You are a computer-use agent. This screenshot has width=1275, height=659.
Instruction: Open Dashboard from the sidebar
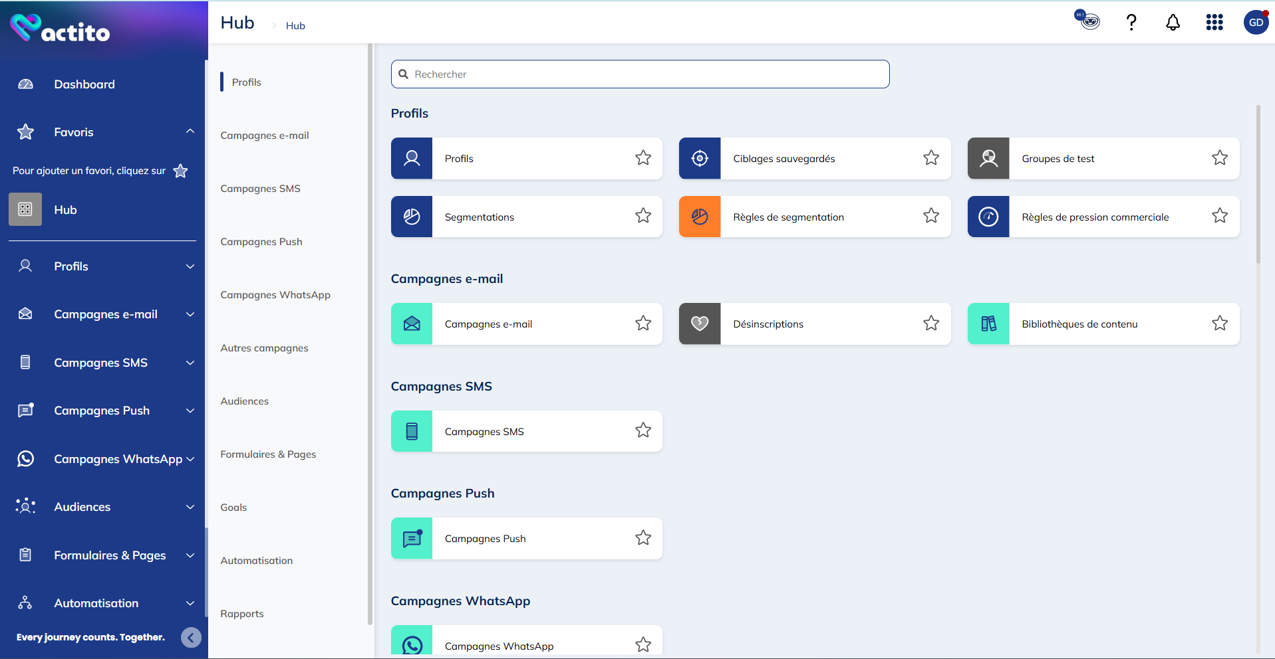(84, 84)
